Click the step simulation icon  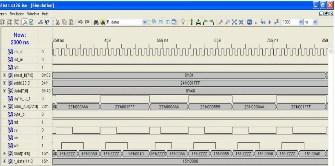tap(263, 22)
